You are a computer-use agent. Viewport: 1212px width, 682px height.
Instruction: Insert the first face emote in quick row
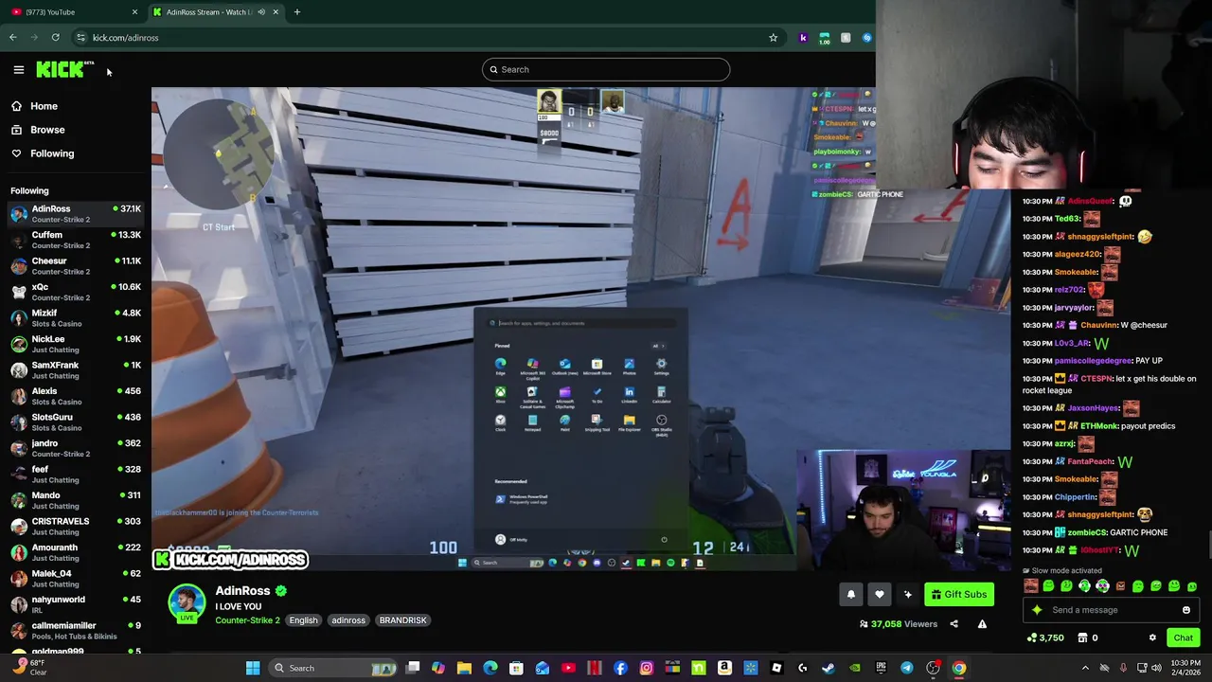click(x=1030, y=586)
